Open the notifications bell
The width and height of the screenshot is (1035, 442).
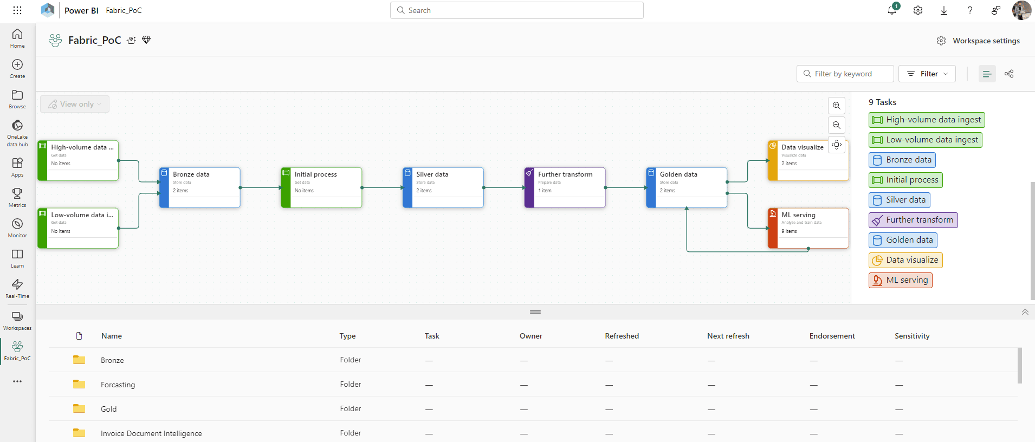tap(892, 10)
